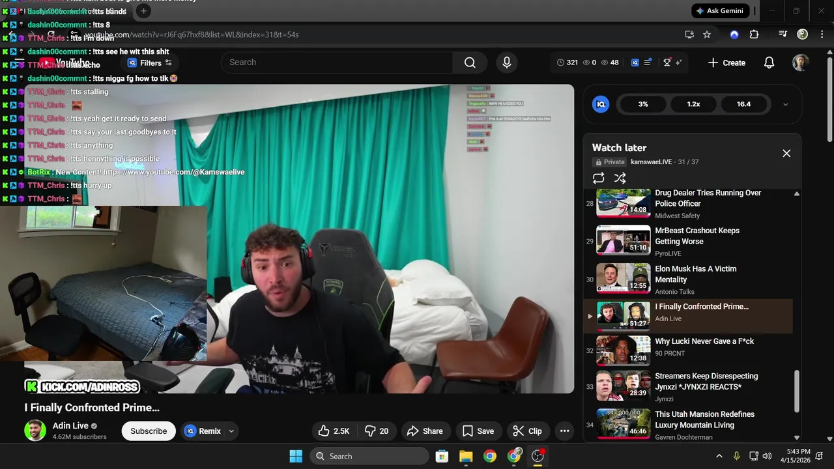
Task: Open Microsoft Store from taskbar
Action: (442, 456)
